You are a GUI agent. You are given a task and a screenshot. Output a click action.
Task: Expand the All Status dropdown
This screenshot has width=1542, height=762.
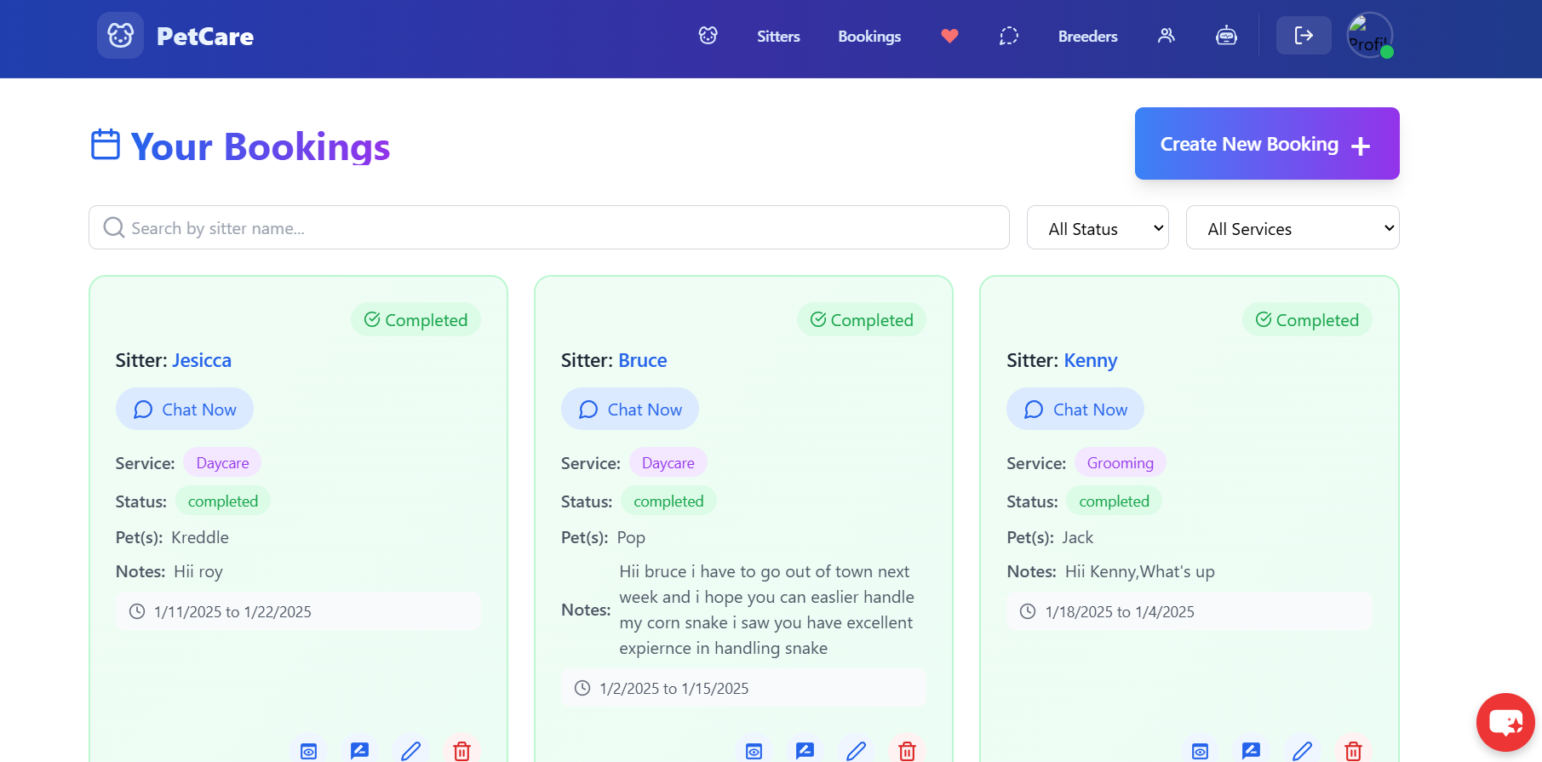[x=1098, y=227]
